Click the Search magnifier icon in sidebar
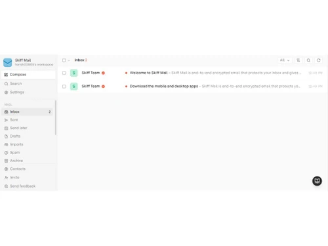 [6, 84]
